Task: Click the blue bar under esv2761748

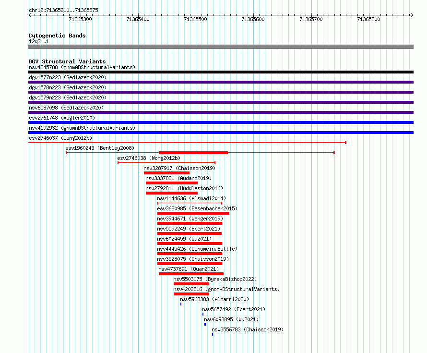Action: coord(221,122)
